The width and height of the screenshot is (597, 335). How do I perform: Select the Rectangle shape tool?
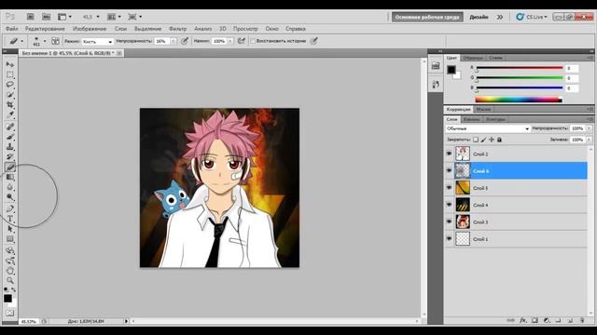[10, 239]
